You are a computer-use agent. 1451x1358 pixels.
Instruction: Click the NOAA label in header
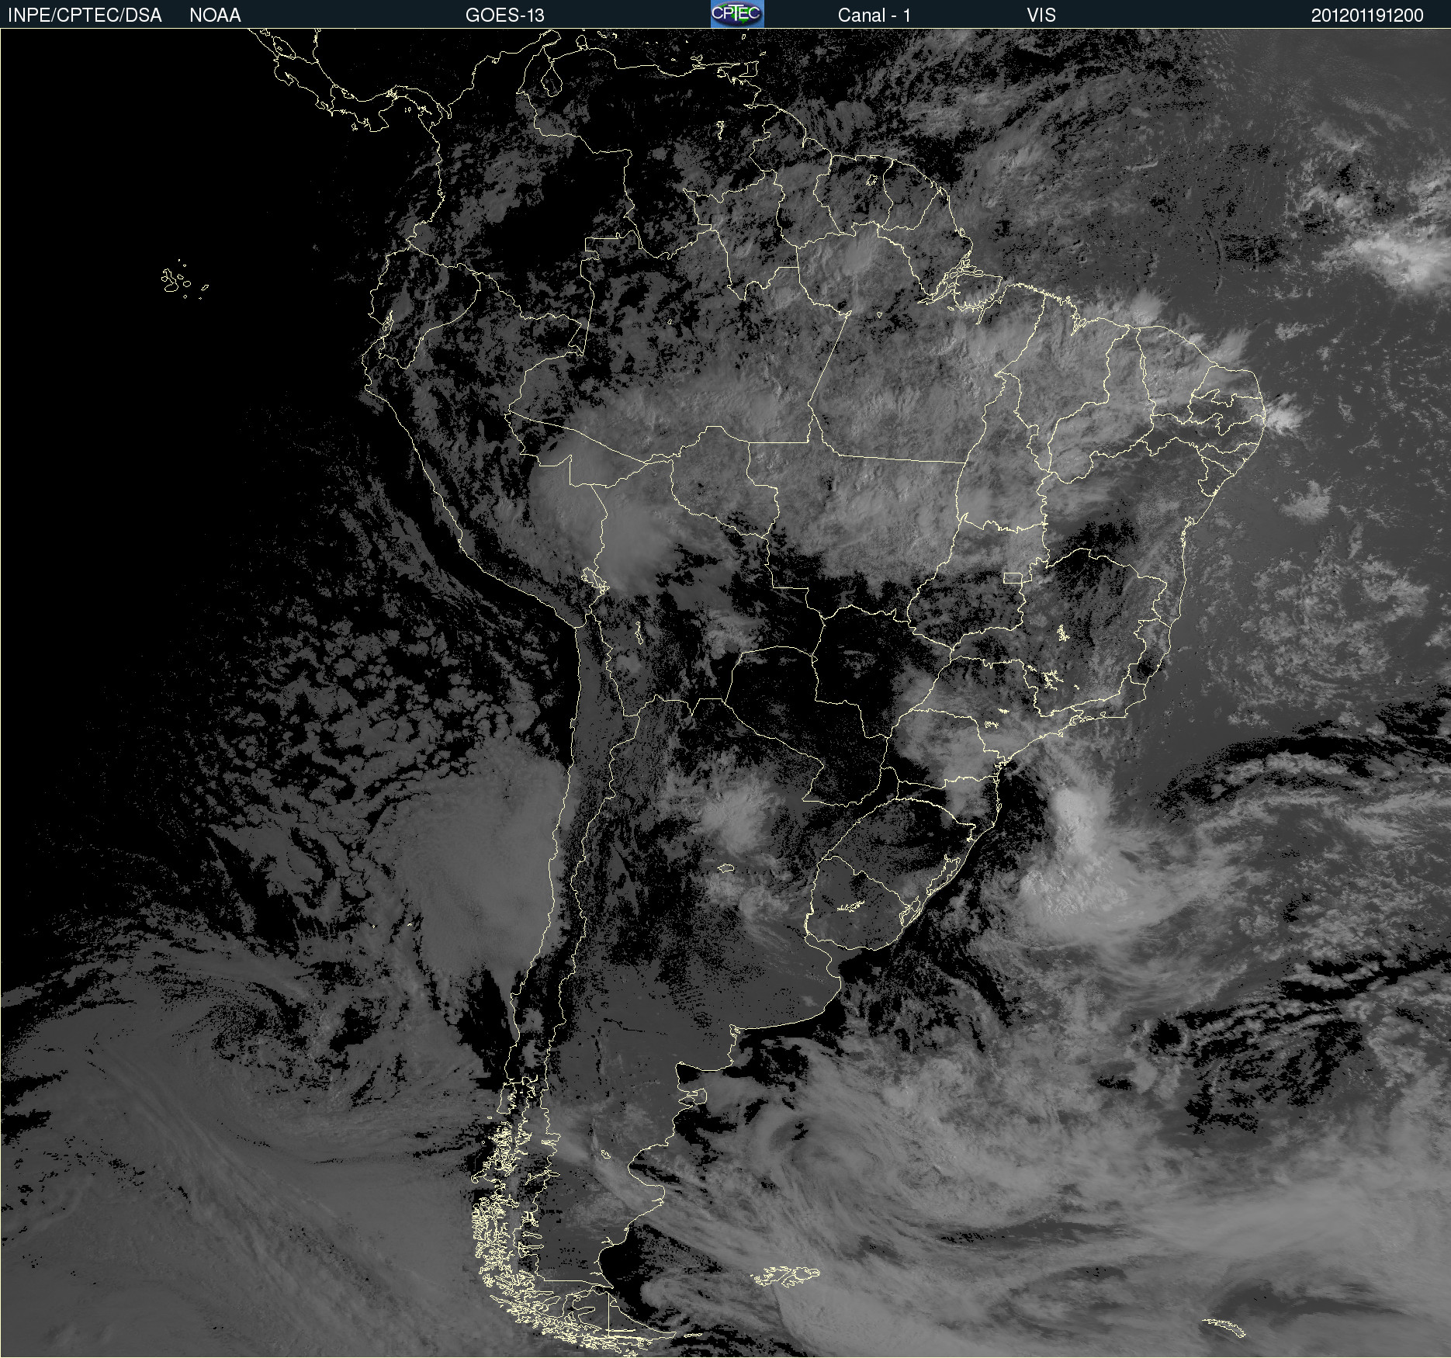coord(215,16)
